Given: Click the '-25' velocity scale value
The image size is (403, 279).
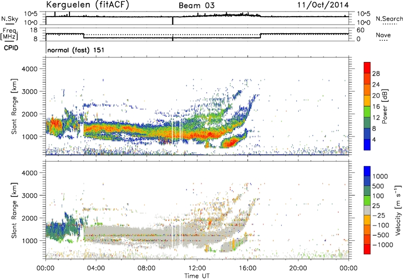Looking at the screenshot, I should point(379,216).
